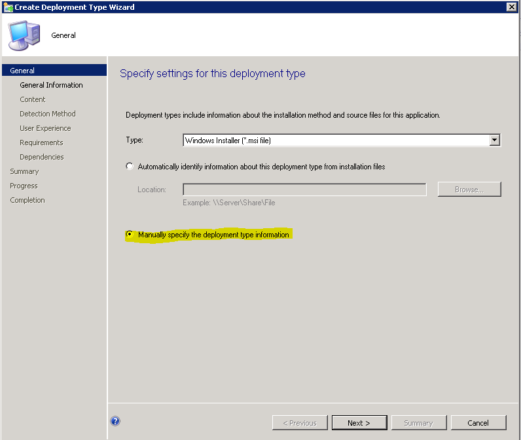
Task: Go to General step in sidebar
Action: (54, 71)
